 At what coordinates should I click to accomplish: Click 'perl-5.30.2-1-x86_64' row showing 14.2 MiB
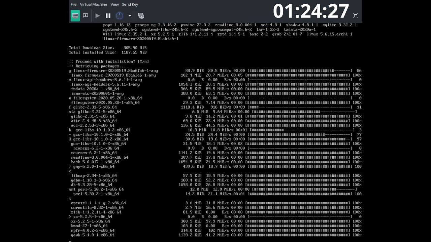pyautogui.click(x=217, y=194)
